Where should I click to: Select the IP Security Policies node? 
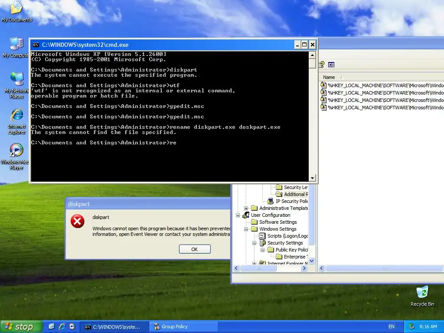click(288, 201)
